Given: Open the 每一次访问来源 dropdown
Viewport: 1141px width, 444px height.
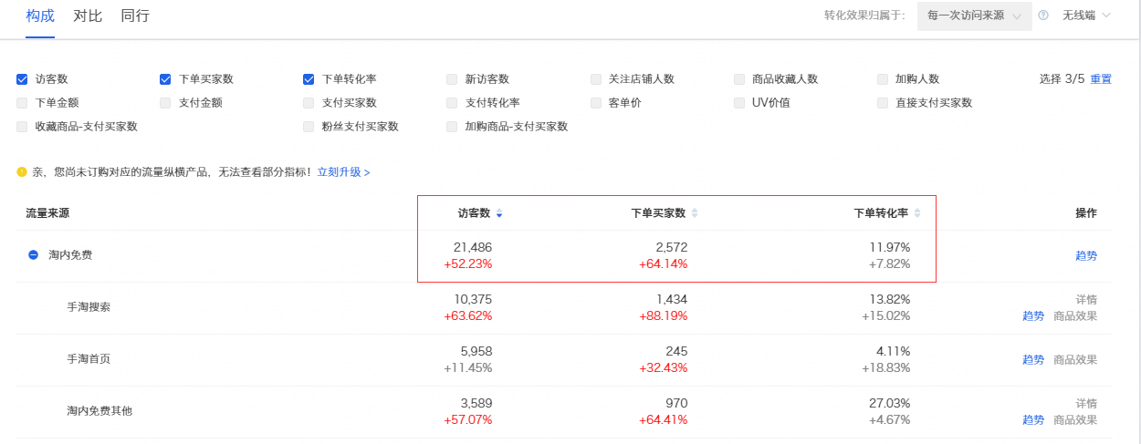Looking at the screenshot, I should point(975,15).
